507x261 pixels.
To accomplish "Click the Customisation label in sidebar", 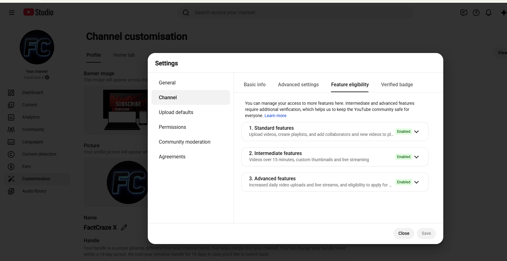I will [36, 179].
